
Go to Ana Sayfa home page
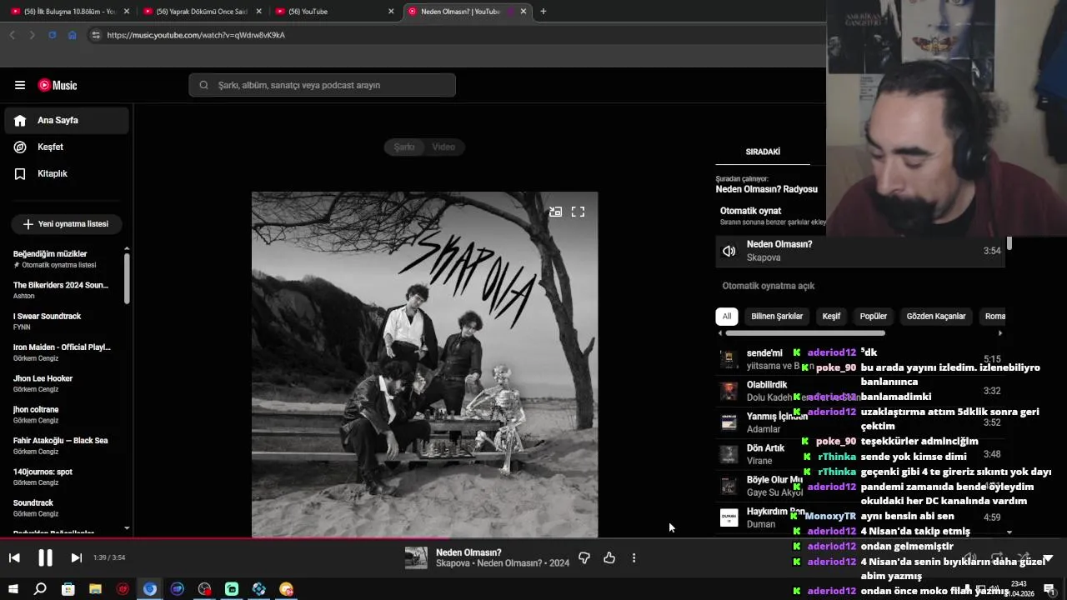[67, 120]
